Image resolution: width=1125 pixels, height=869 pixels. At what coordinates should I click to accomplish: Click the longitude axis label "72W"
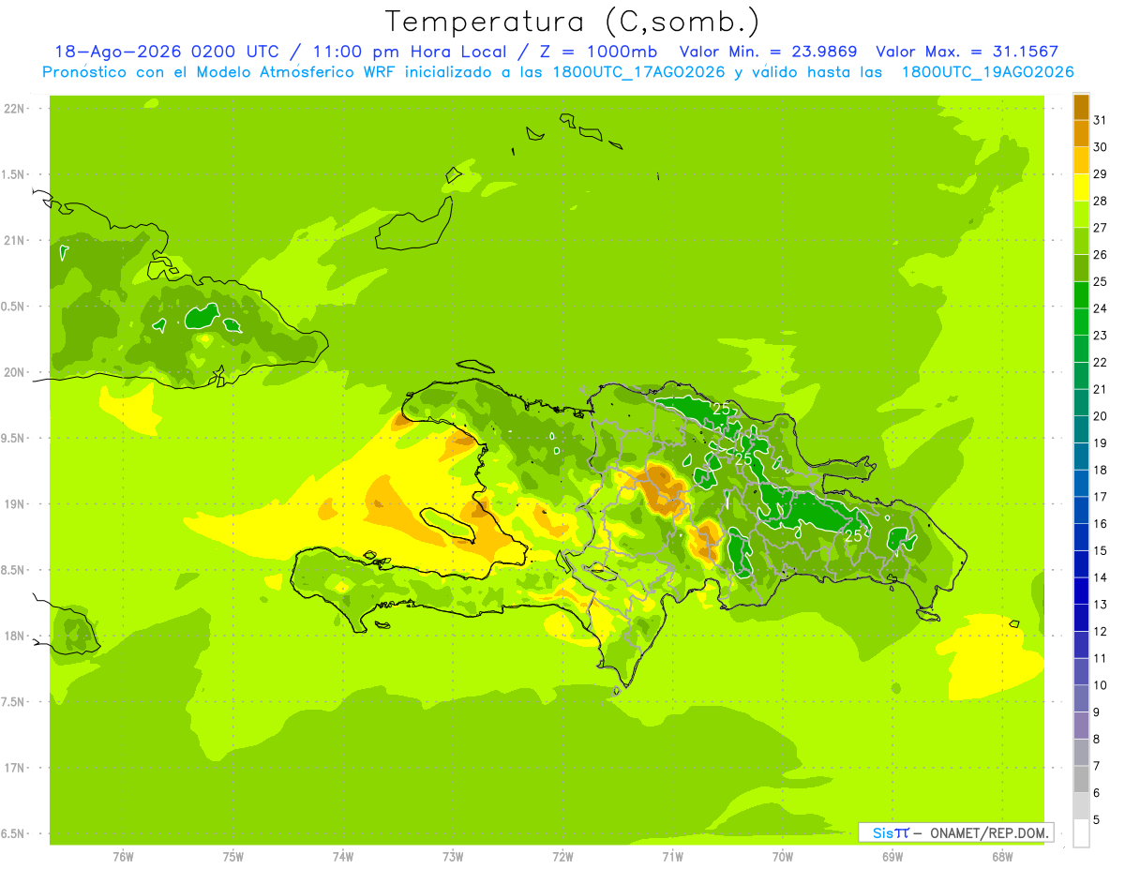click(x=562, y=856)
